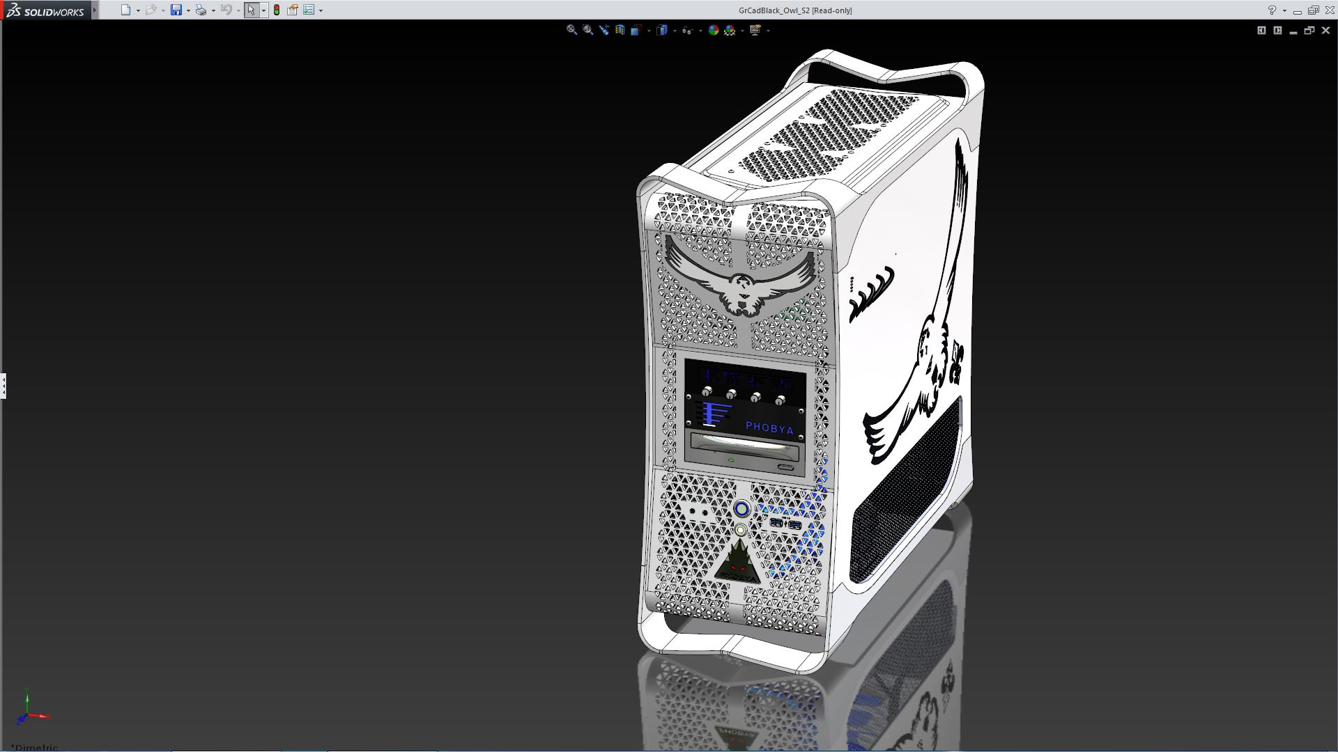This screenshot has width=1338, height=752.
Task: Expand the SOLIDWORKS menu flyout arrow
Action: [x=95, y=10]
